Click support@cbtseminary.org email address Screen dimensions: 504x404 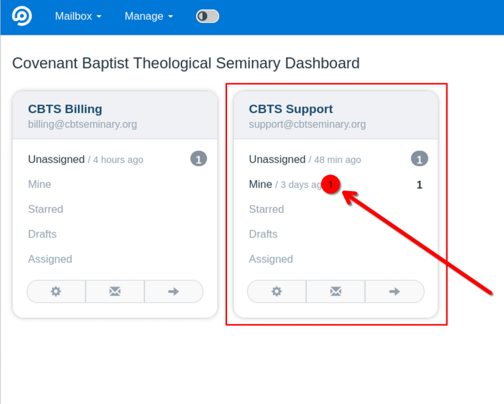(307, 124)
